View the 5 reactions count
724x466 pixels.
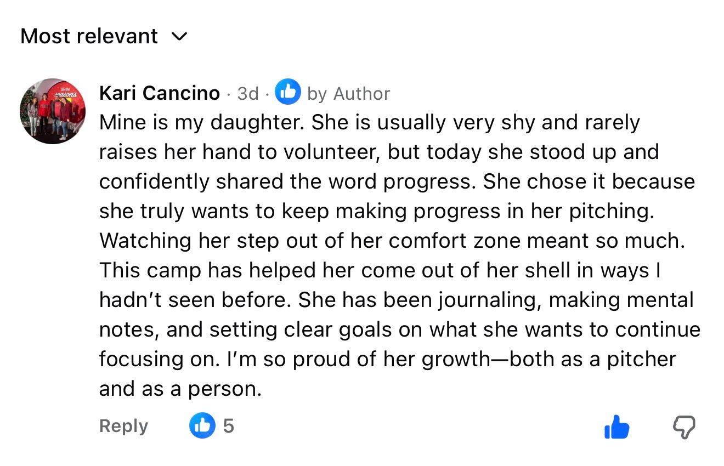(228, 426)
